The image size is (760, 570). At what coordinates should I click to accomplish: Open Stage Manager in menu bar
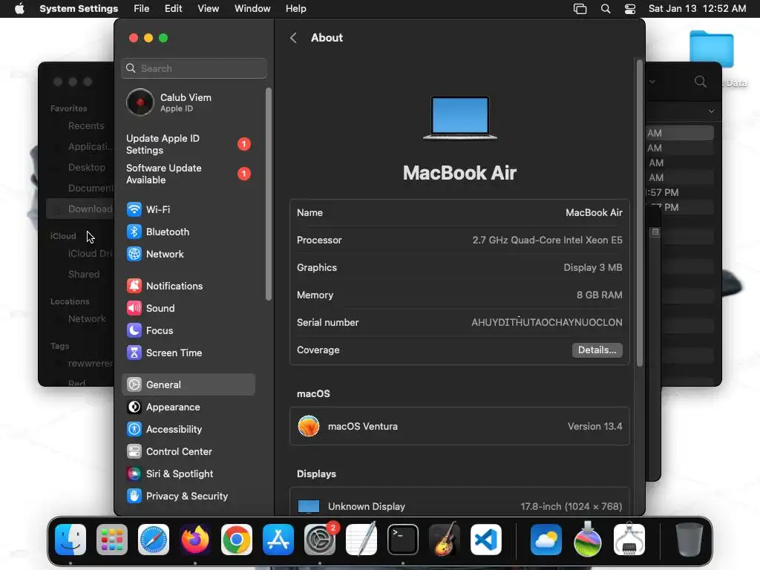tap(580, 9)
